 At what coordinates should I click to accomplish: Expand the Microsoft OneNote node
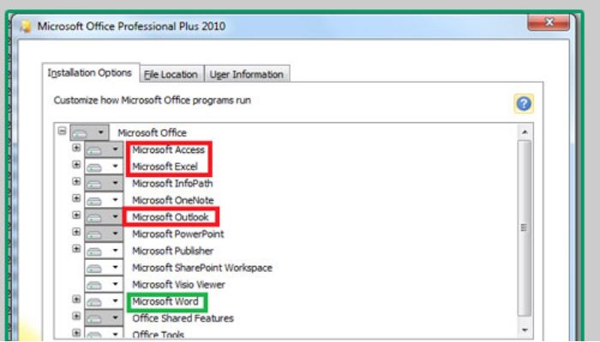[x=76, y=198]
